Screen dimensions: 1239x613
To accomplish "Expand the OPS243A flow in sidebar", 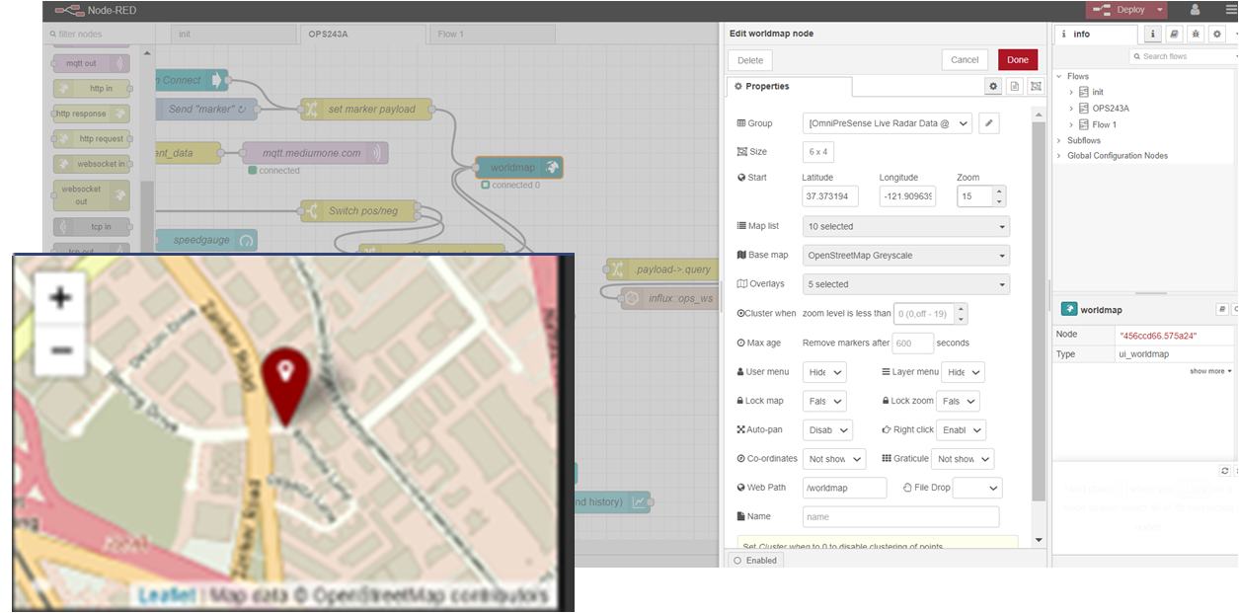I will pyautogui.click(x=1071, y=109).
